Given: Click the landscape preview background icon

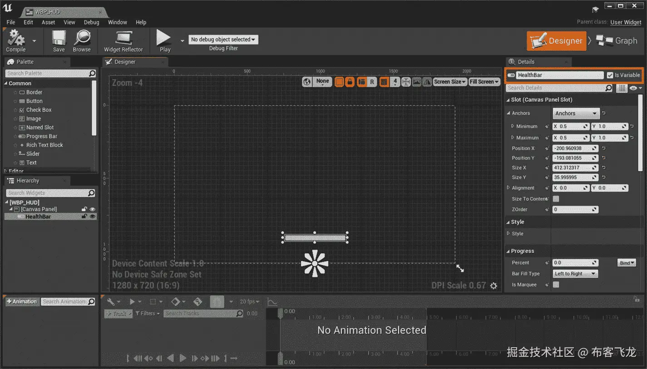Looking at the screenshot, I should pos(417,82).
